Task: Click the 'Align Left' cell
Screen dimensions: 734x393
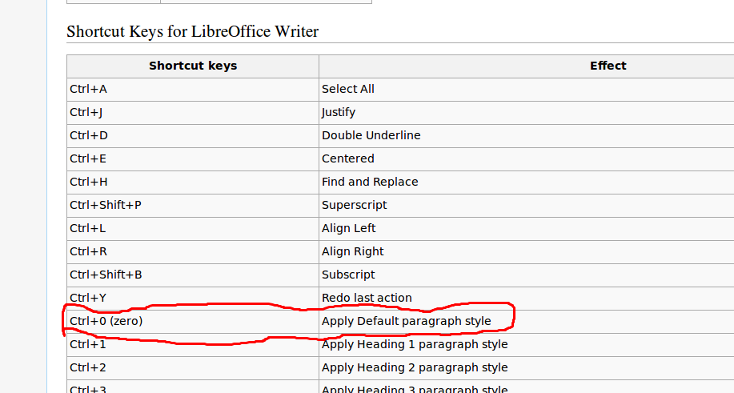Action: [x=527, y=229]
